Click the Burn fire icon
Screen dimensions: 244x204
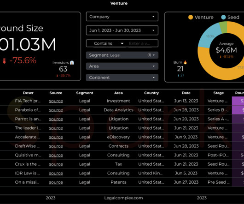point(185,62)
